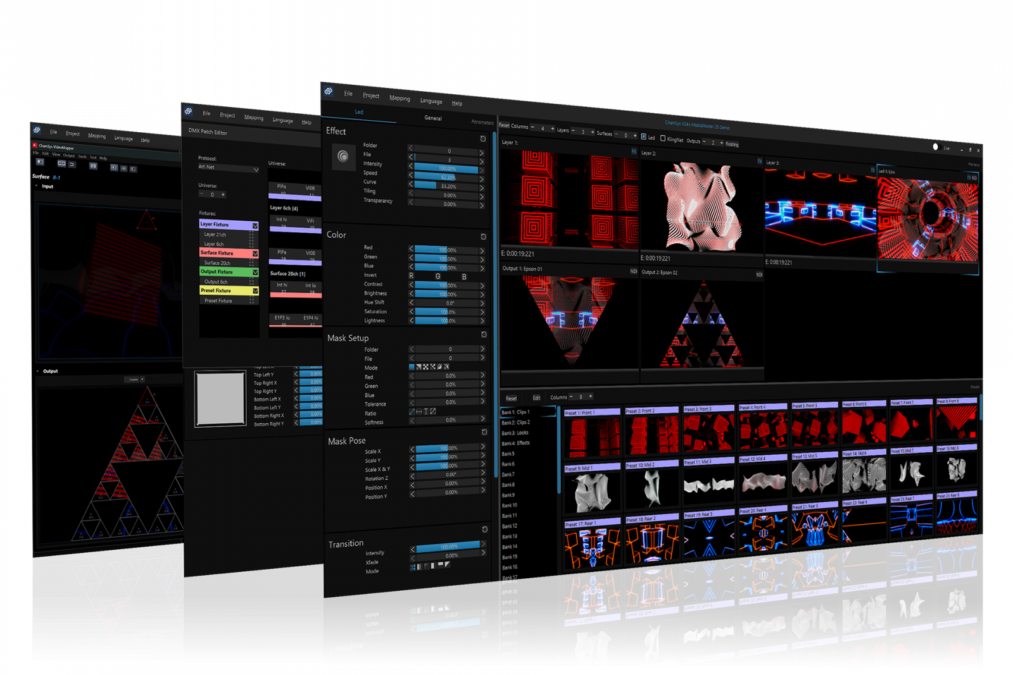
Task: Reset the Transition section parameters
Action: [485, 529]
